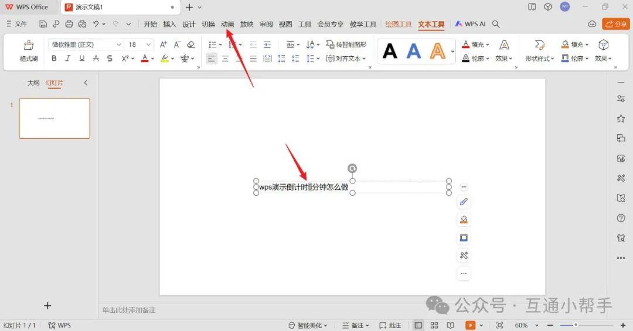Click the outline frame icon in floating toolbar
The width and height of the screenshot is (633, 331).
(464, 238)
